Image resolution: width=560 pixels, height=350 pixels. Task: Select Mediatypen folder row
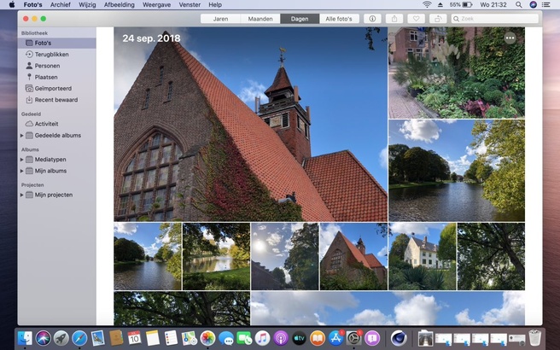click(57, 160)
